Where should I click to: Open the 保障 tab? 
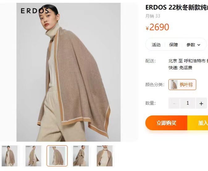click(173, 45)
